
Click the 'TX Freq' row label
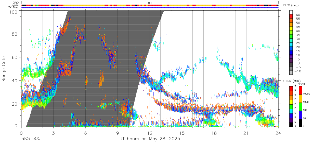(x=14, y=8)
